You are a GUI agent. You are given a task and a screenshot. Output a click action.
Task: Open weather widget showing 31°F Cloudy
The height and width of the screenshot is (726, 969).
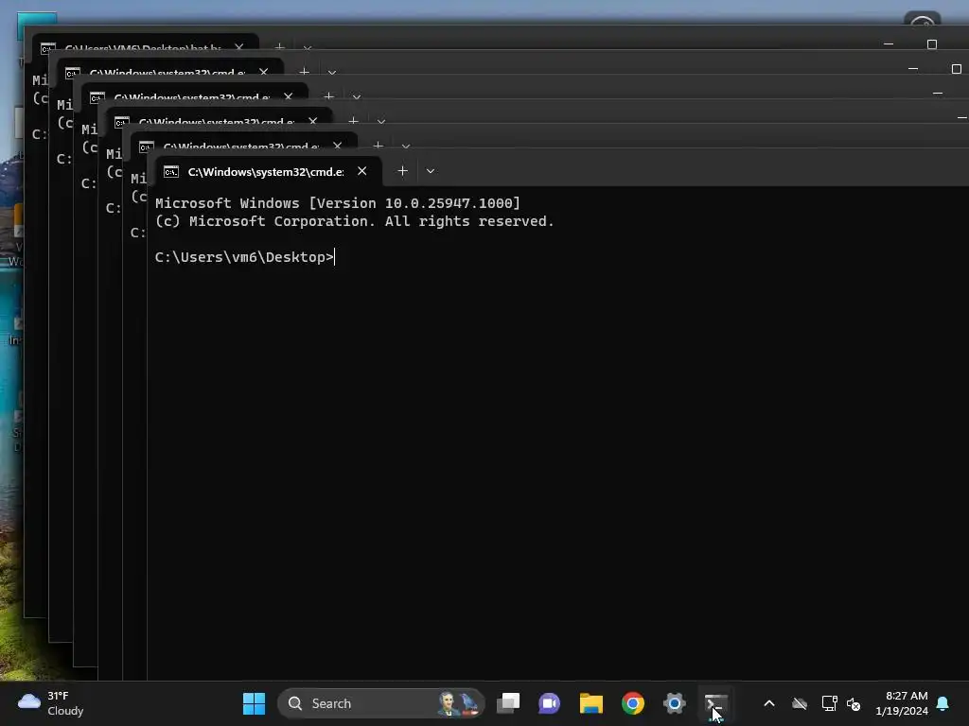point(51,703)
